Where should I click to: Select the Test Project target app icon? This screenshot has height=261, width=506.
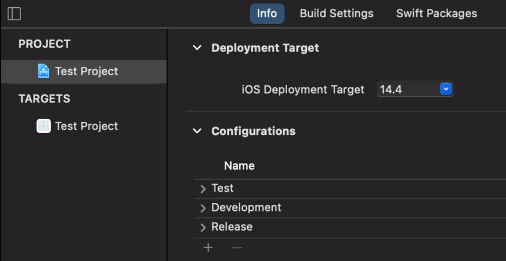[x=44, y=126]
